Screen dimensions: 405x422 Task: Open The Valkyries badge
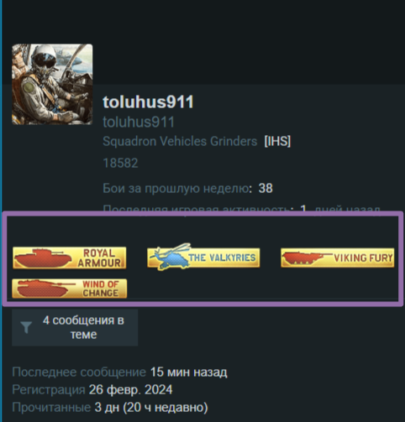[x=203, y=258]
